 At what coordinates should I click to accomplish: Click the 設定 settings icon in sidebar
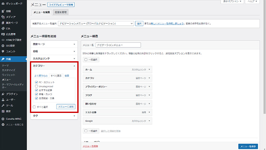click(3, 111)
